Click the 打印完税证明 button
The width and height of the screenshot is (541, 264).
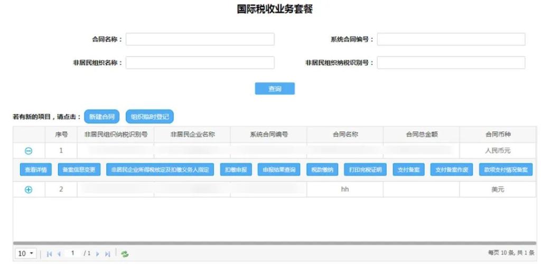[365, 170]
